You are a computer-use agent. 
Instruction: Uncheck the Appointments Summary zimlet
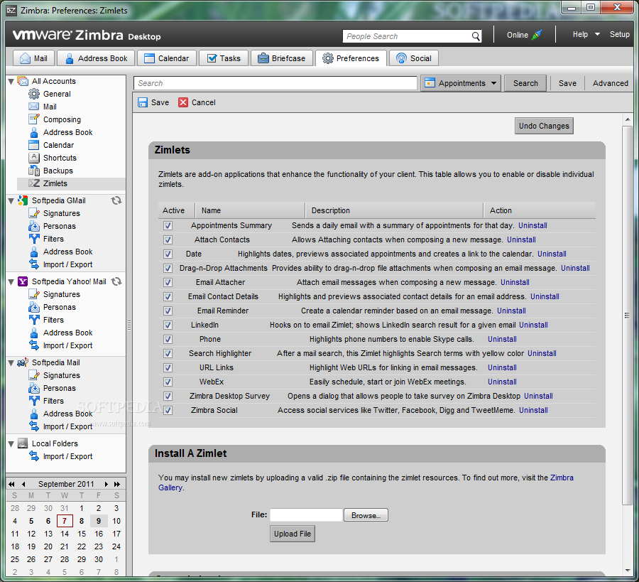tap(168, 225)
